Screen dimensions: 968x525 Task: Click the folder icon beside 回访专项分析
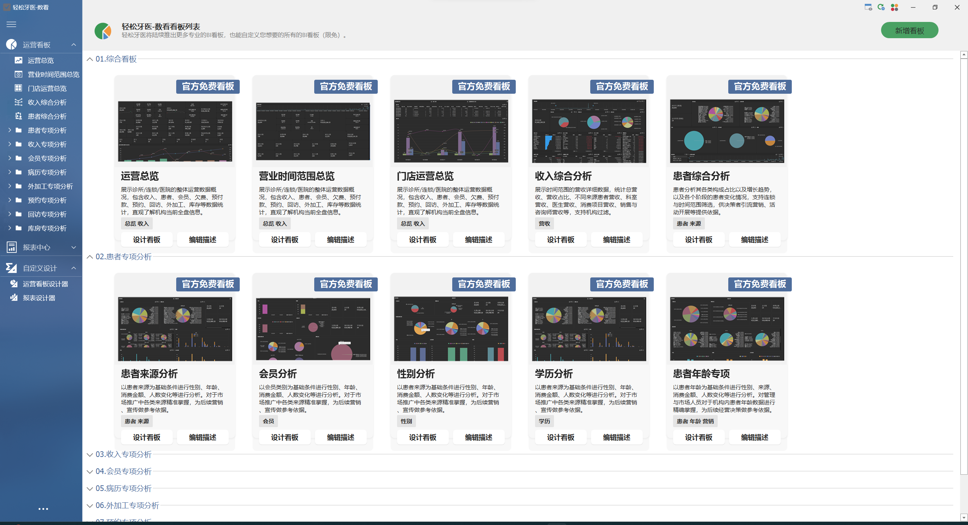[19, 214]
